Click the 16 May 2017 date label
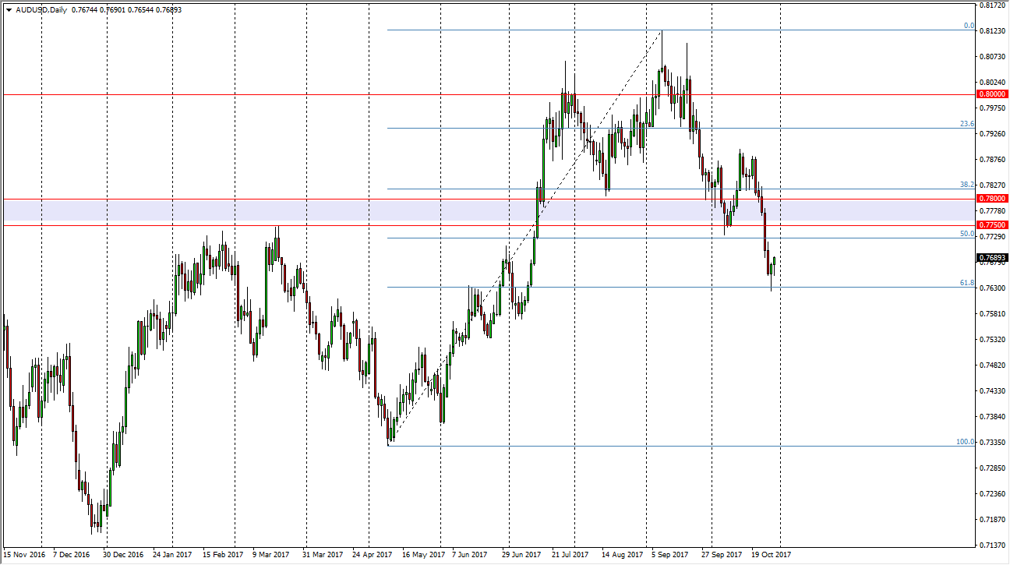The height and width of the screenshot is (565, 1010). point(422,555)
